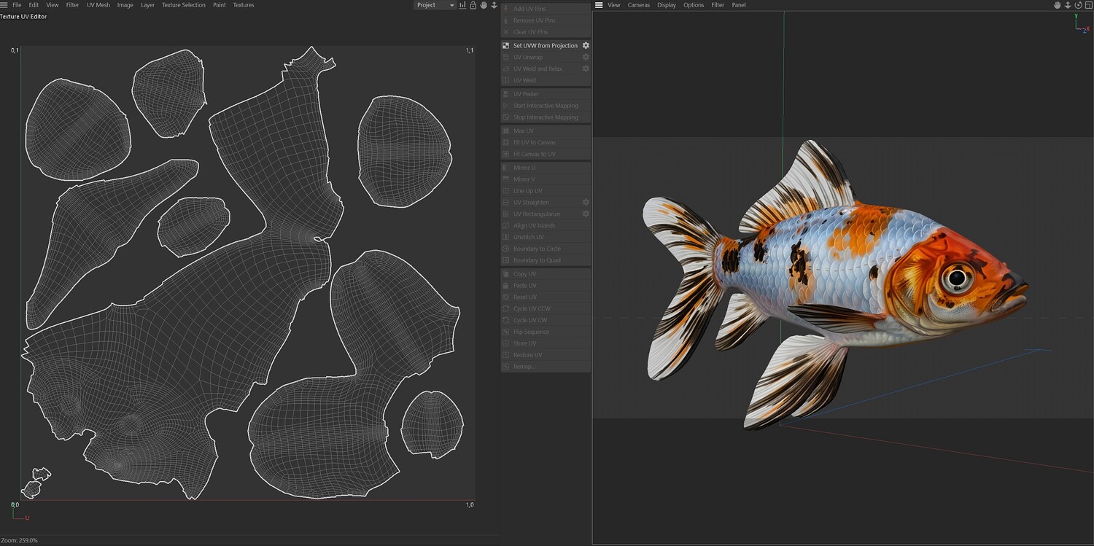Apply the Mirror V command

pos(546,179)
